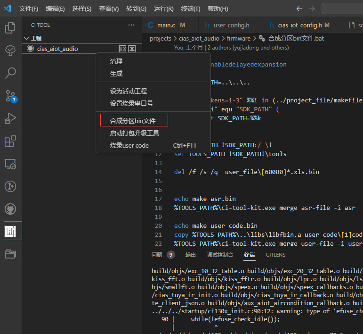This screenshot has width=363, height=334.
Task: Open the 编辑(E) menu
Action: point(55,9)
